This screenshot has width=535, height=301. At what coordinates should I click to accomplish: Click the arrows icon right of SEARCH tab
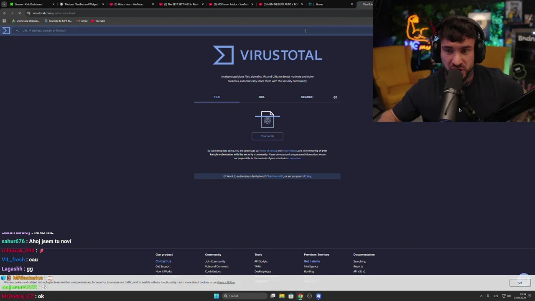335,97
